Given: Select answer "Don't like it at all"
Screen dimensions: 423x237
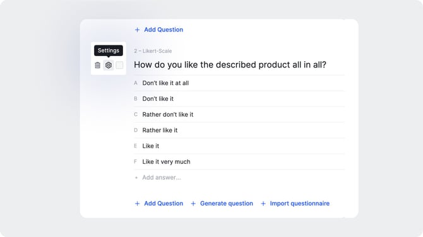Looking at the screenshot, I should tap(165, 83).
